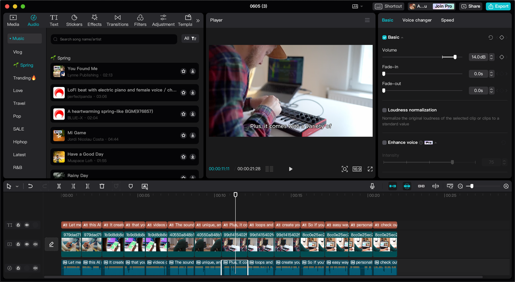The width and height of the screenshot is (515, 282).
Task: Open the Effects tab
Action: click(x=95, y=20)
